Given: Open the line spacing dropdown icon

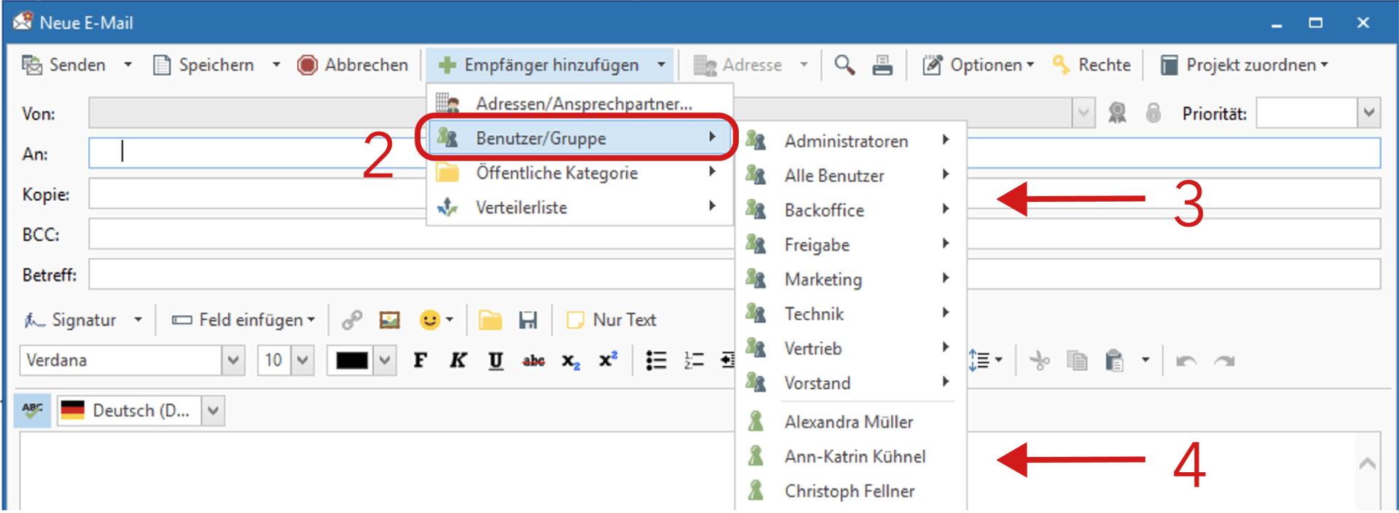Looking at the screenshot, I should [x=985, y=360].
